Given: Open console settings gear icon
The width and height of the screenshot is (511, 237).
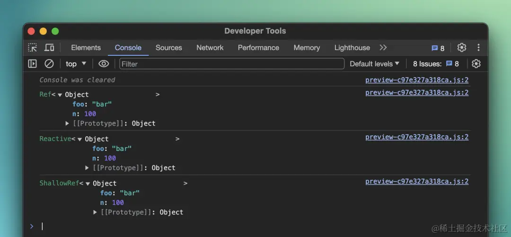Looking at the screenshot, I should tap(476, 64).
